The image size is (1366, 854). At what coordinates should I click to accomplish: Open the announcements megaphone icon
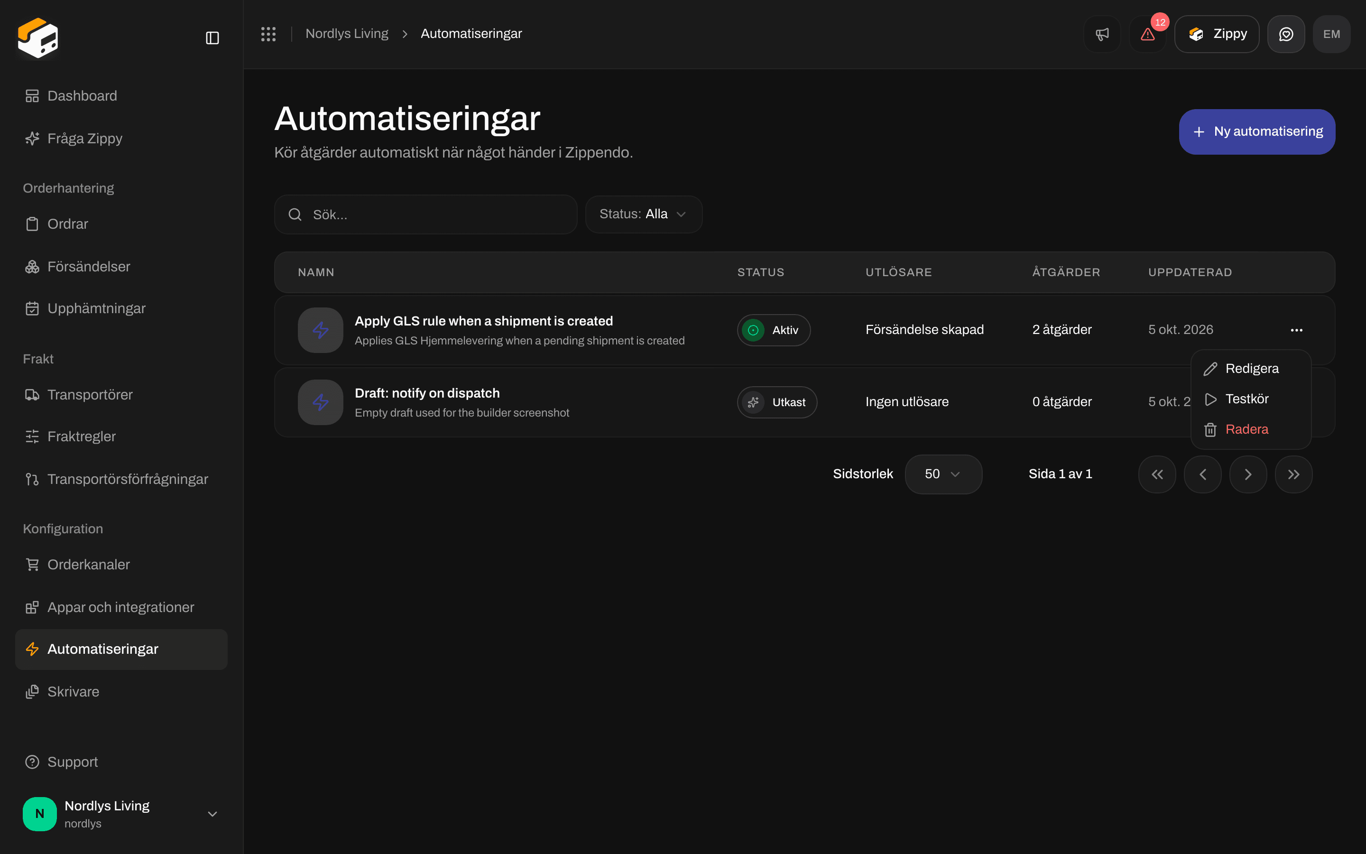(1102, 34)
